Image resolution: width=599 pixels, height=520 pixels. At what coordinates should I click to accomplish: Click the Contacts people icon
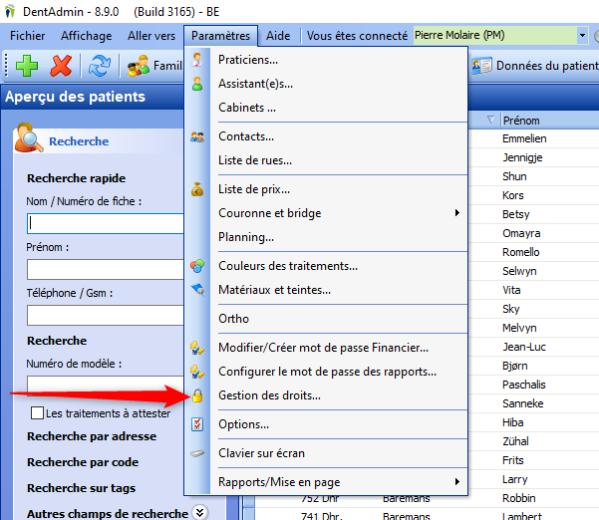pyautogui.click(x=197, y=136)
